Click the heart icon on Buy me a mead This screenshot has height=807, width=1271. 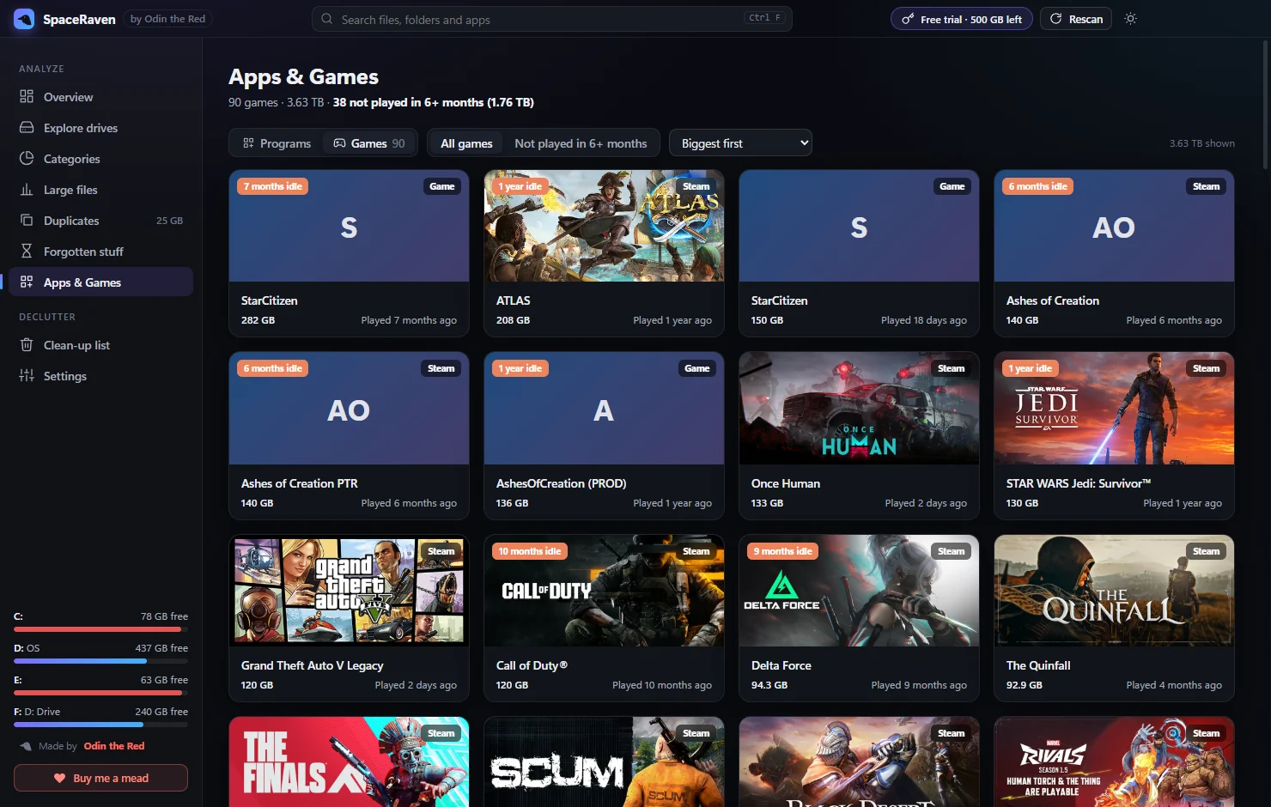click(x=59, y=778)
